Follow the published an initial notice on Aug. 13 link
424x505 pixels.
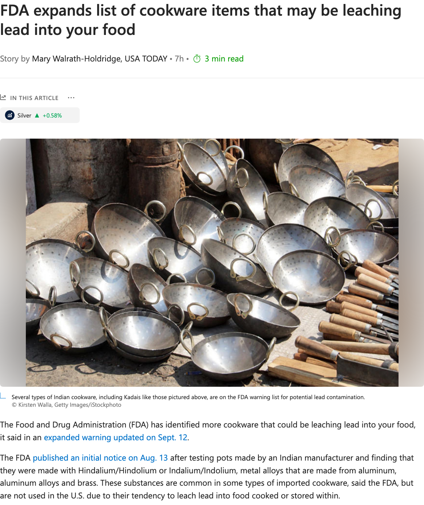(100, 458)
